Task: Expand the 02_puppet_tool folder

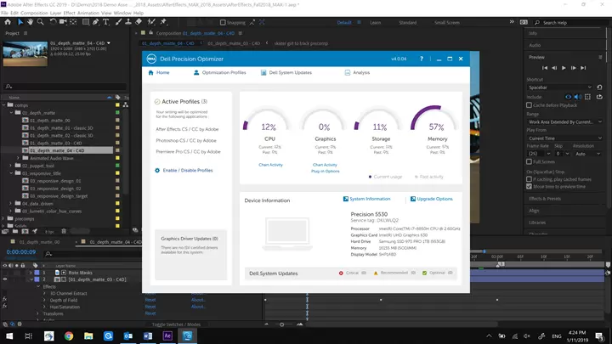Action: pyautogui.click(x=12, y=166)
